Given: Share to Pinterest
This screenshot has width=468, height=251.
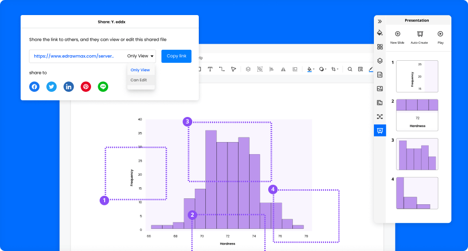Looking at the screenshot, I should point(86,87).
